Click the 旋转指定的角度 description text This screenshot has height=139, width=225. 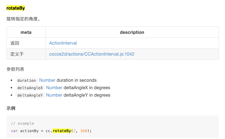click(23, 20)
